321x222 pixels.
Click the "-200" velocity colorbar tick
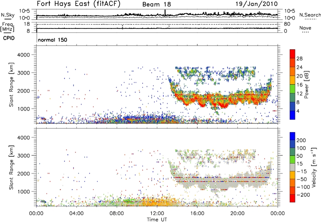pos(303,195)
